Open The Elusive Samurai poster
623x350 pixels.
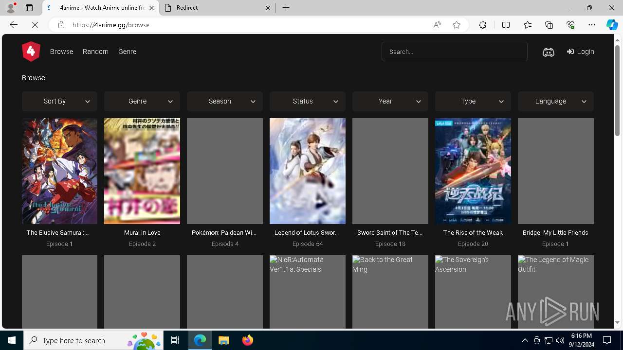(59, 171)
